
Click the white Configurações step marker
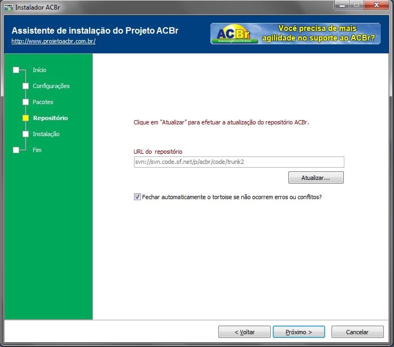pos(26,86)
